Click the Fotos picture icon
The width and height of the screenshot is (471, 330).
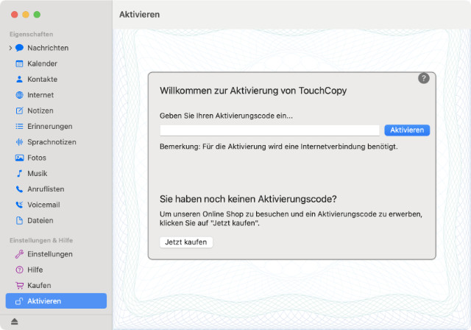(x=20, y=158)
